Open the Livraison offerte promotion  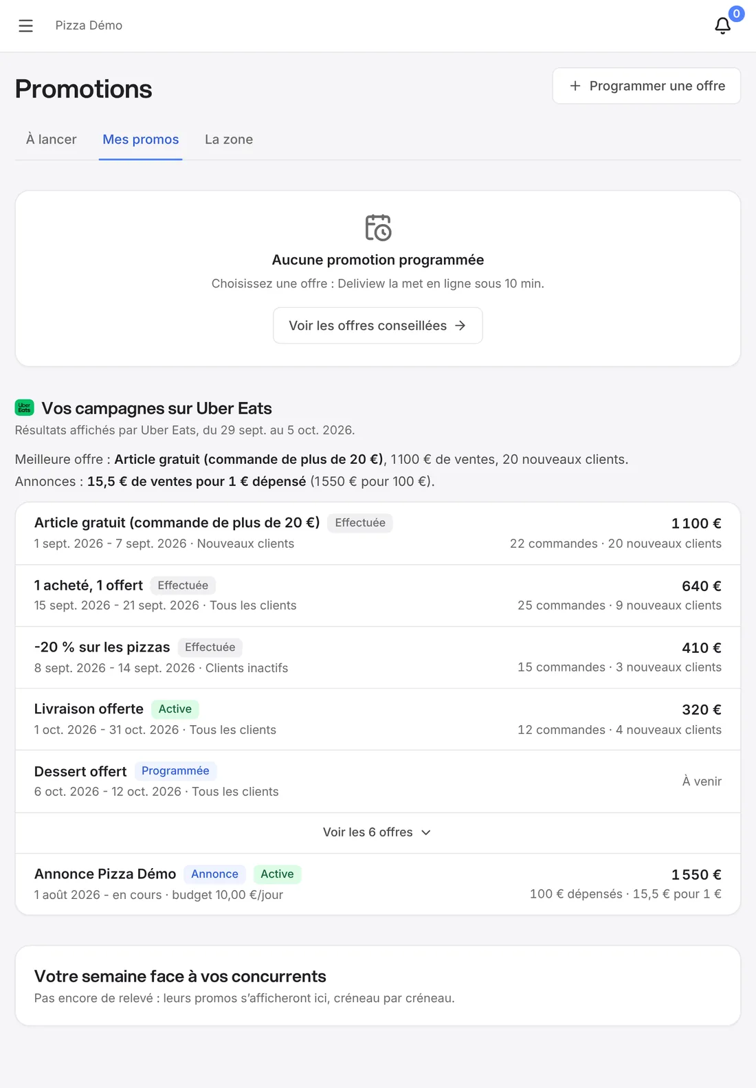[x=378, y=719]
